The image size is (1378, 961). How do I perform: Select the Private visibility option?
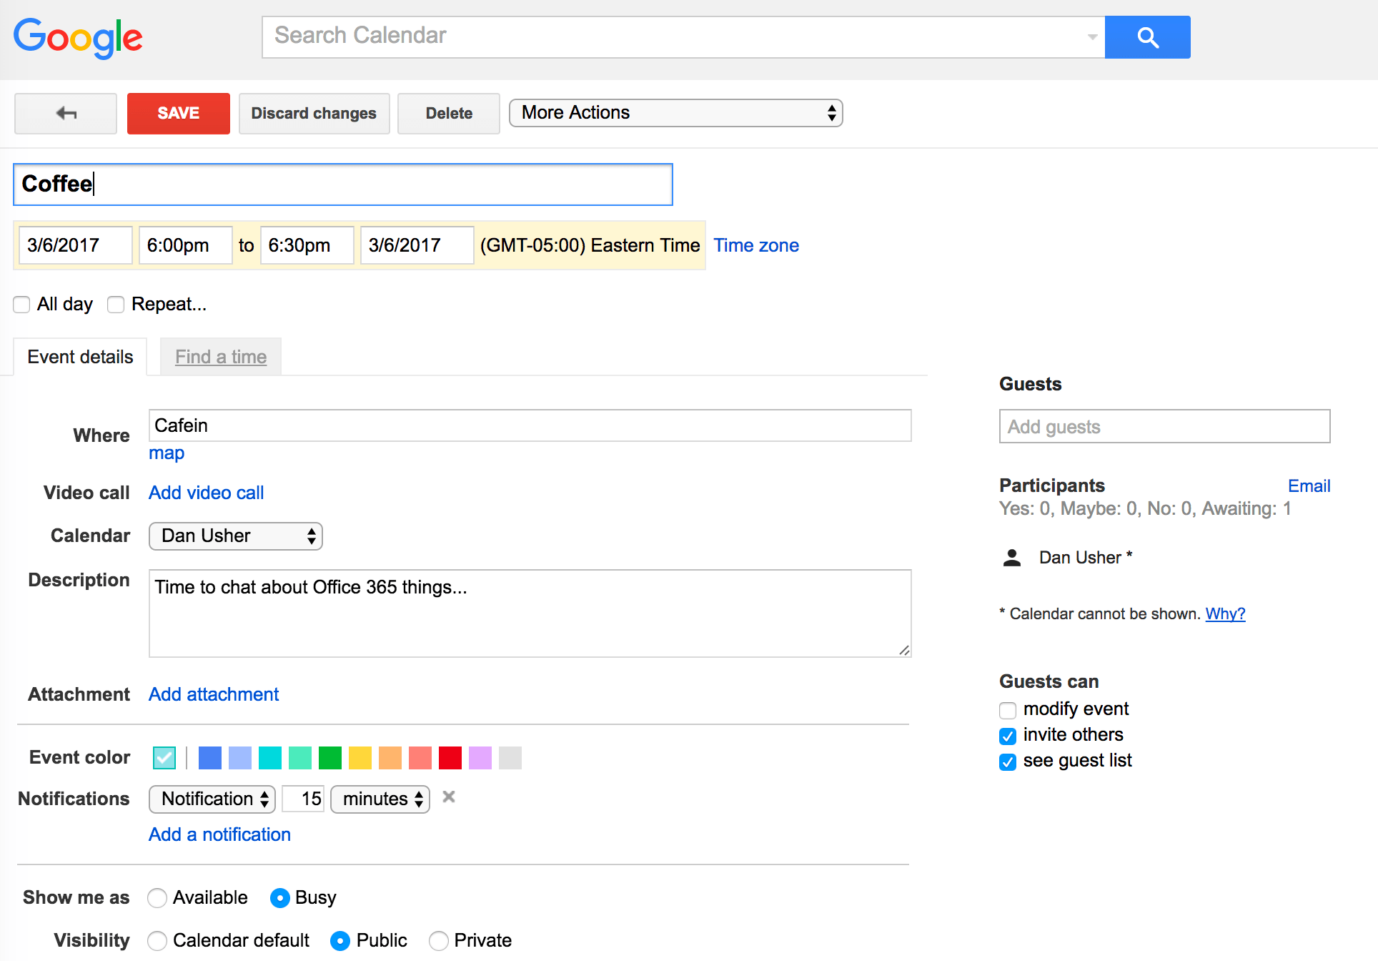[439, 941]
